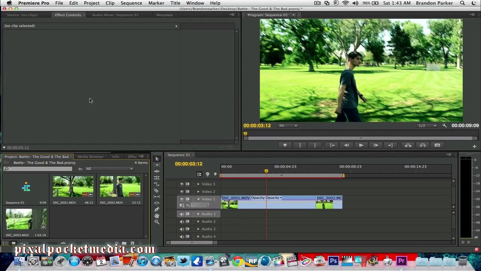Open the In: All filter dropdown
481x271 pixels.
click(109, 169)
